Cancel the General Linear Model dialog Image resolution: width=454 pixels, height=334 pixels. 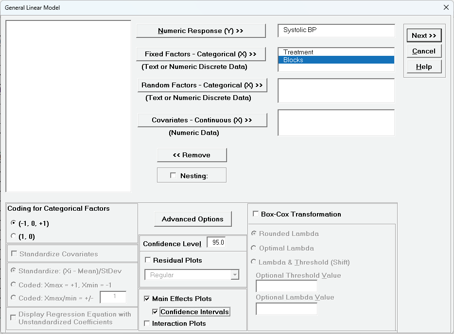(x=423, y=51)
